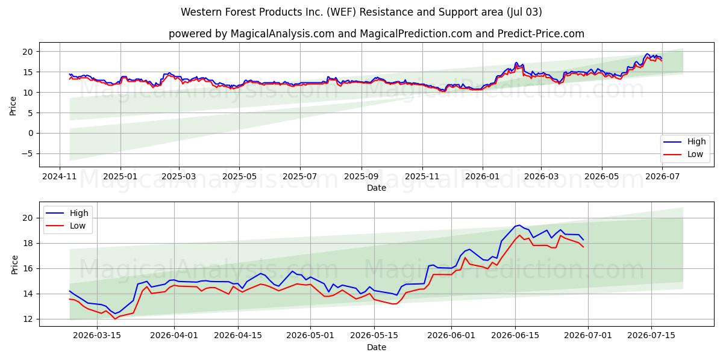The image size is (723, 361).
Task: Click the 'Date' axis label under bottom chart
Action: click(377, 347)
